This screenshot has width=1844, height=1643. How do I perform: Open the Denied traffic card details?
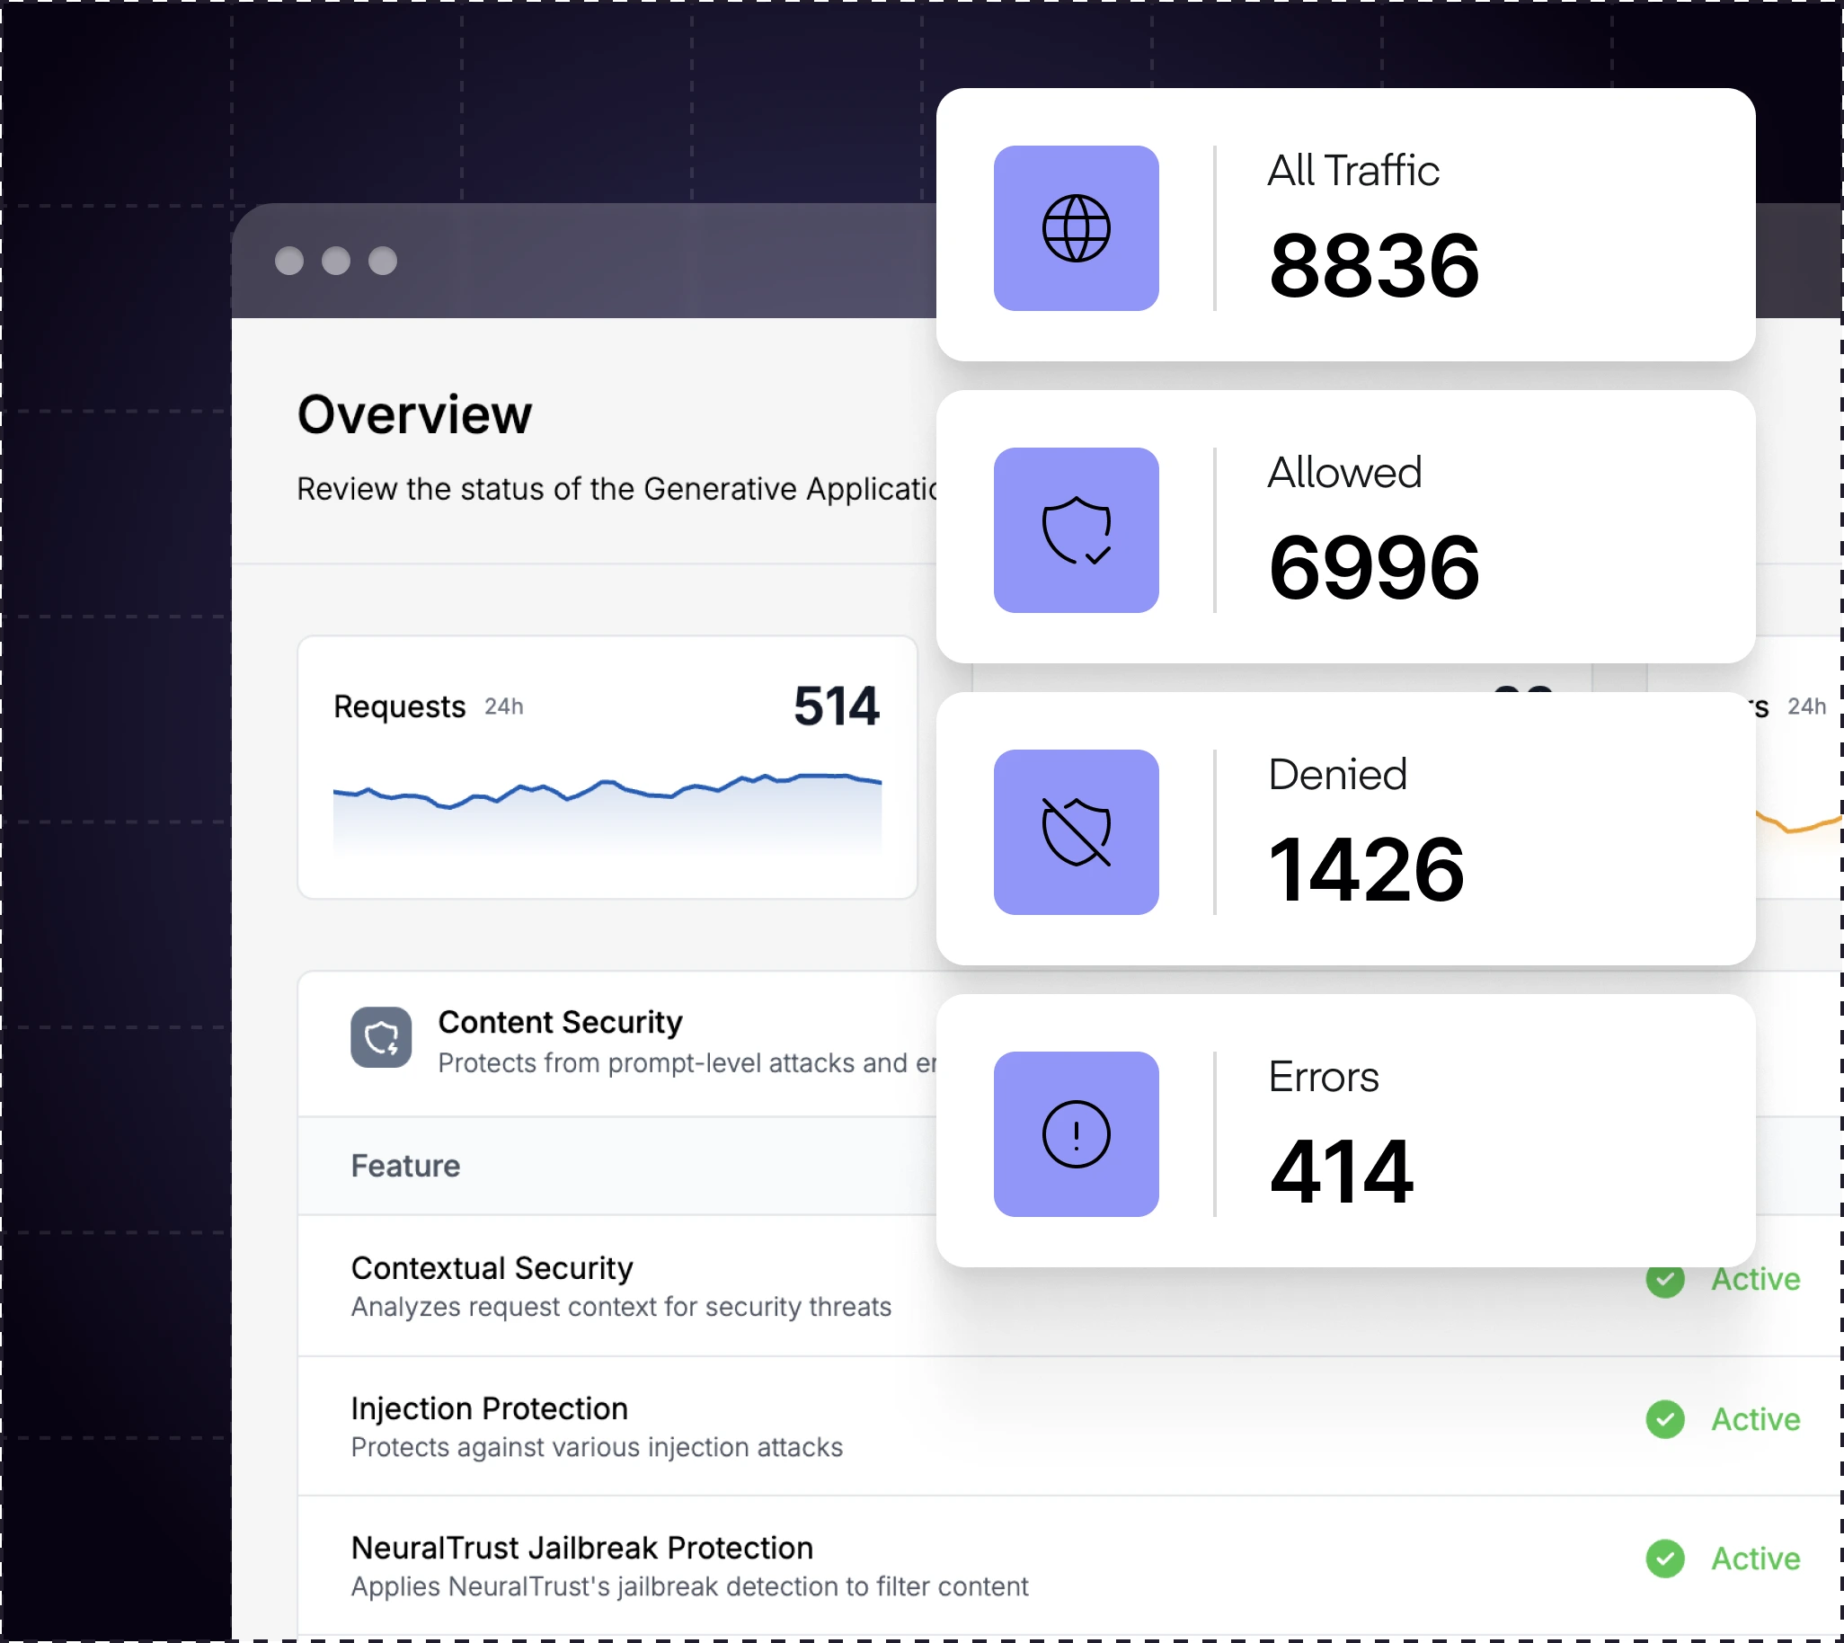1345,832
